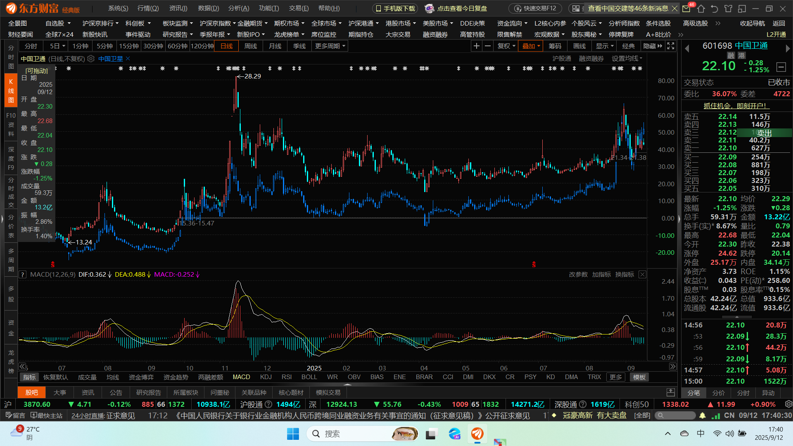Select 分时 period tab
This screenshot has width=793, height=446.
click(31, 46)
